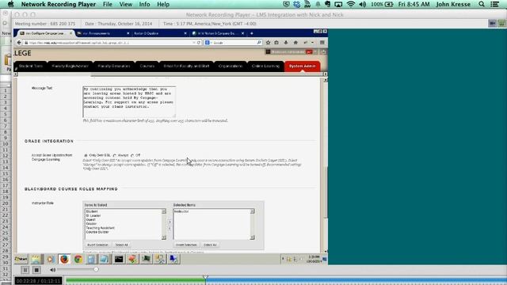Open the Notification Center list icon

coord(494,4)
